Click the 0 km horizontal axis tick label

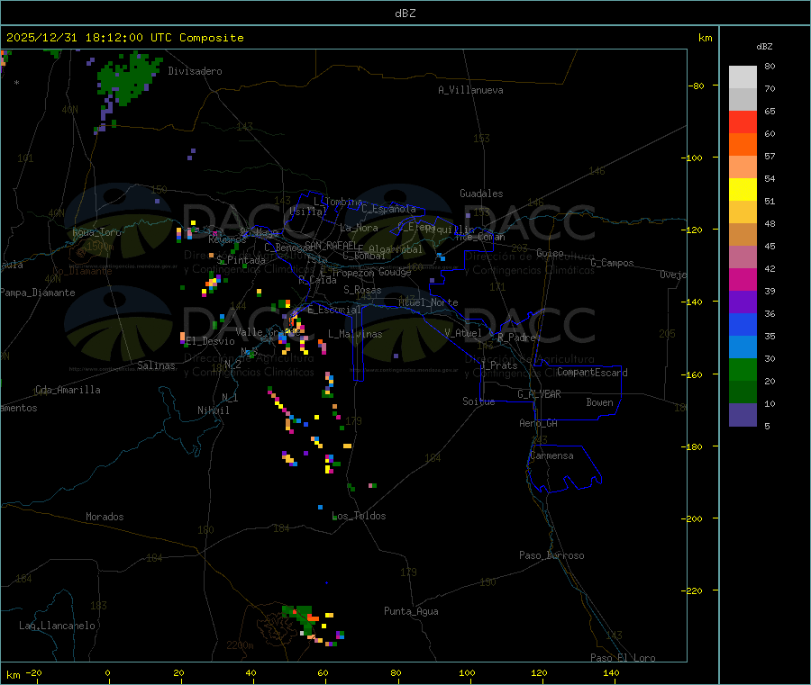107,672
